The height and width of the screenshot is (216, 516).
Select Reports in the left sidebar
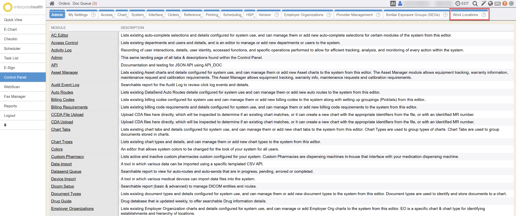pyautogui.click(x=11, y=106)
